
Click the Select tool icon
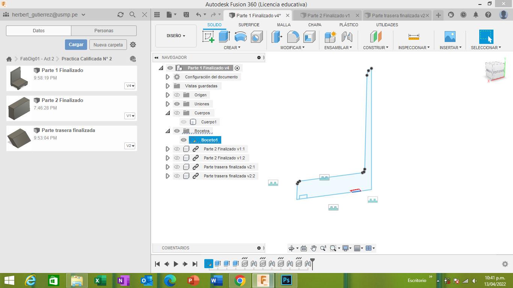coord(486,37)
